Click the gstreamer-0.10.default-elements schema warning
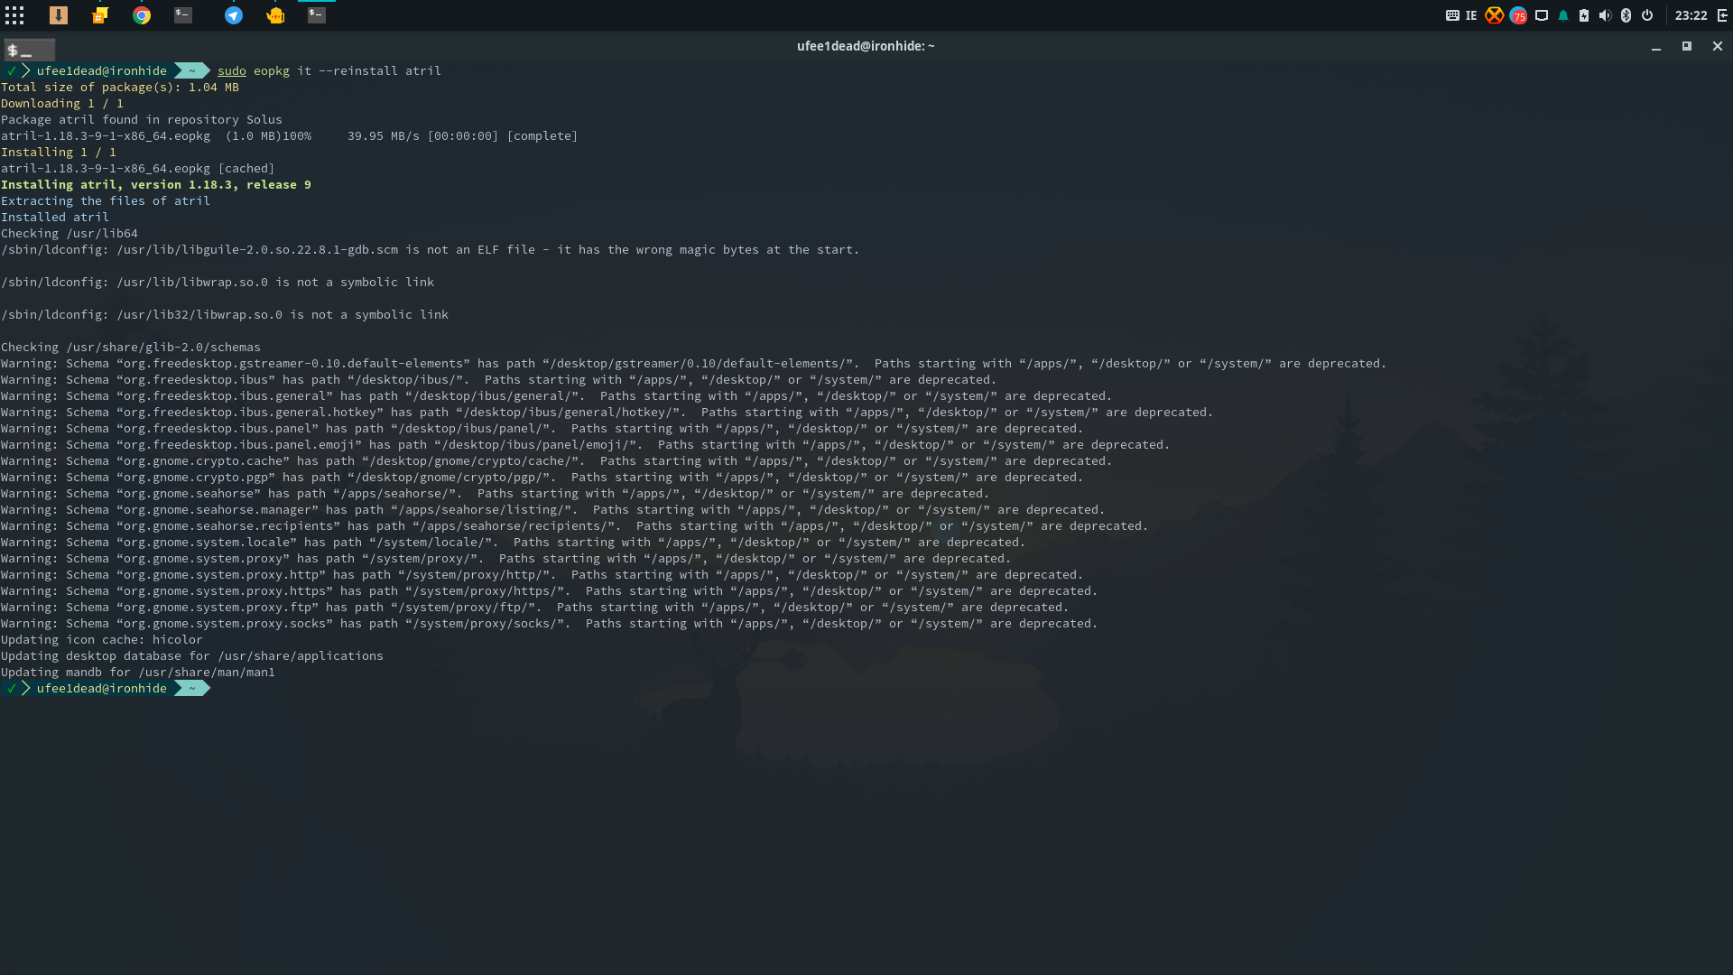This screenshot has height=975, width=1733. pyautogui.click(x=694, y=364)
